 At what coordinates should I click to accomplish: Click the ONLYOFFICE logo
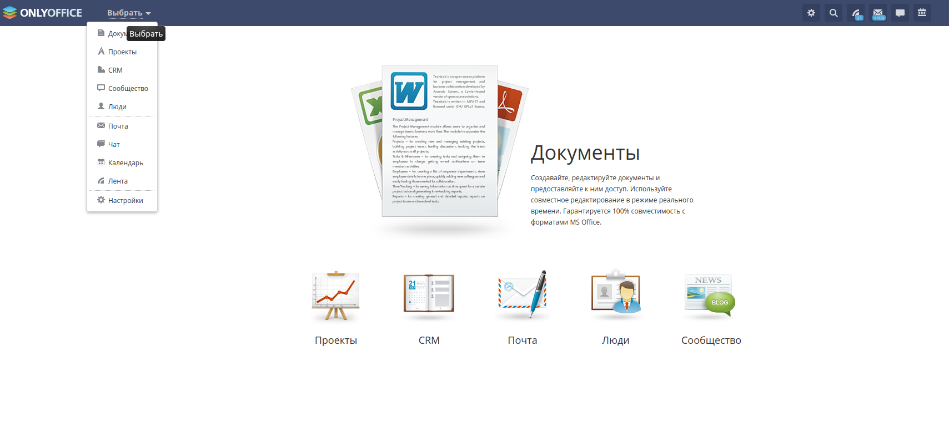point(42,13)
